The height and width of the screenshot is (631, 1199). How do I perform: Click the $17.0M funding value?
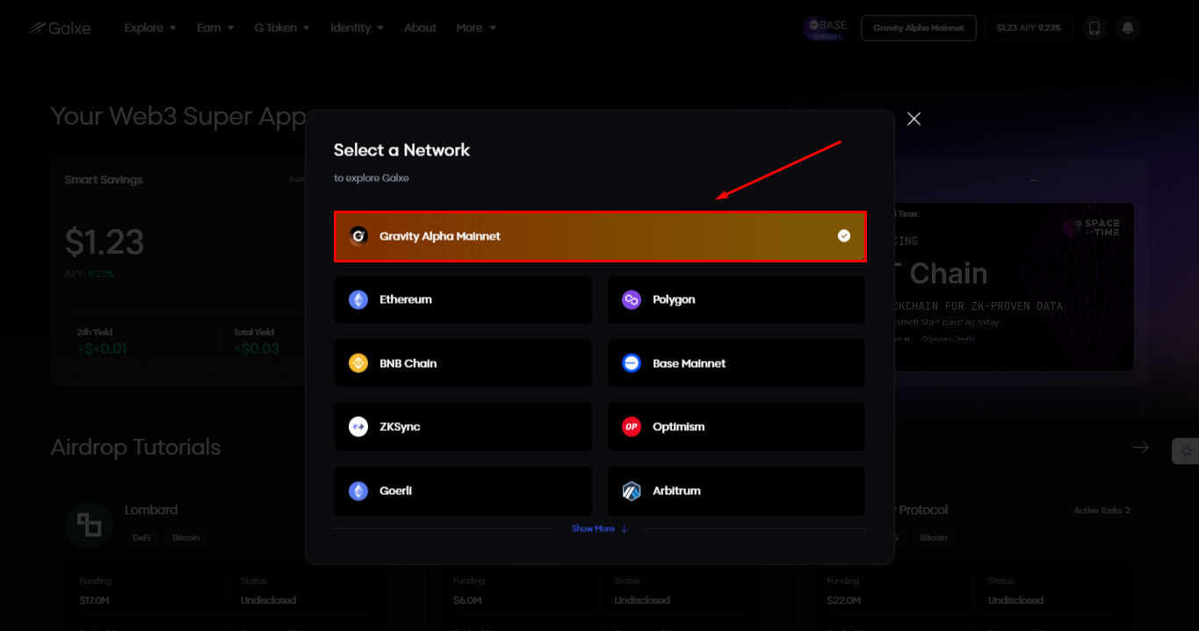tap(95, 600)
